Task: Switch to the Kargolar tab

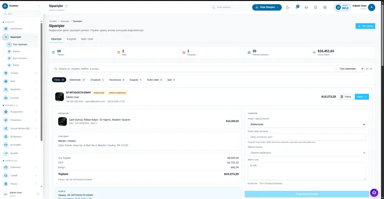Action: 71,39
